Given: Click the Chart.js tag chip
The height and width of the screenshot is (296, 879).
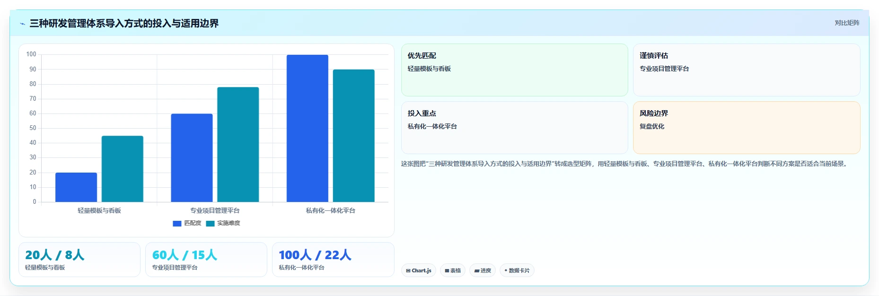Looking at the screenshot, I should coord(419,270).
